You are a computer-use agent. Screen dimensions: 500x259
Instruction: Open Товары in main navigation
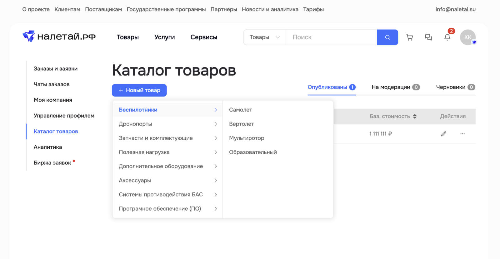pyautogui.click(x=127, y=37)
